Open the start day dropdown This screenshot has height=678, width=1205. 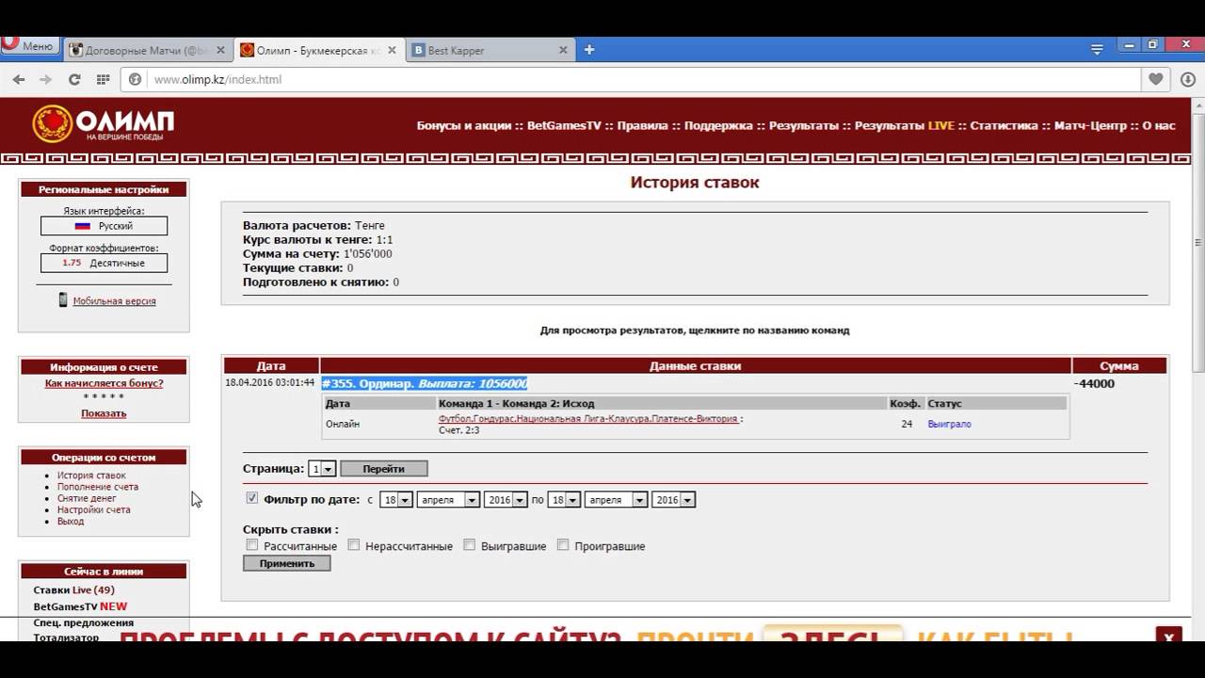pos(396,500)
